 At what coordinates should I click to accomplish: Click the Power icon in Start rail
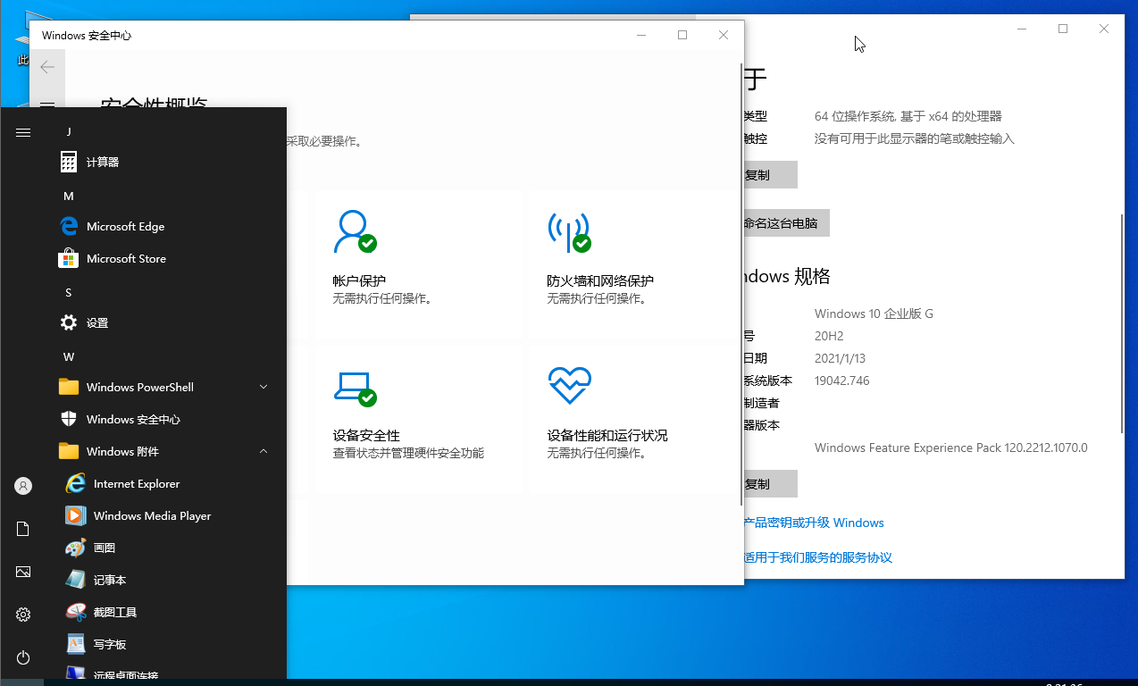(x=23, y=657)
